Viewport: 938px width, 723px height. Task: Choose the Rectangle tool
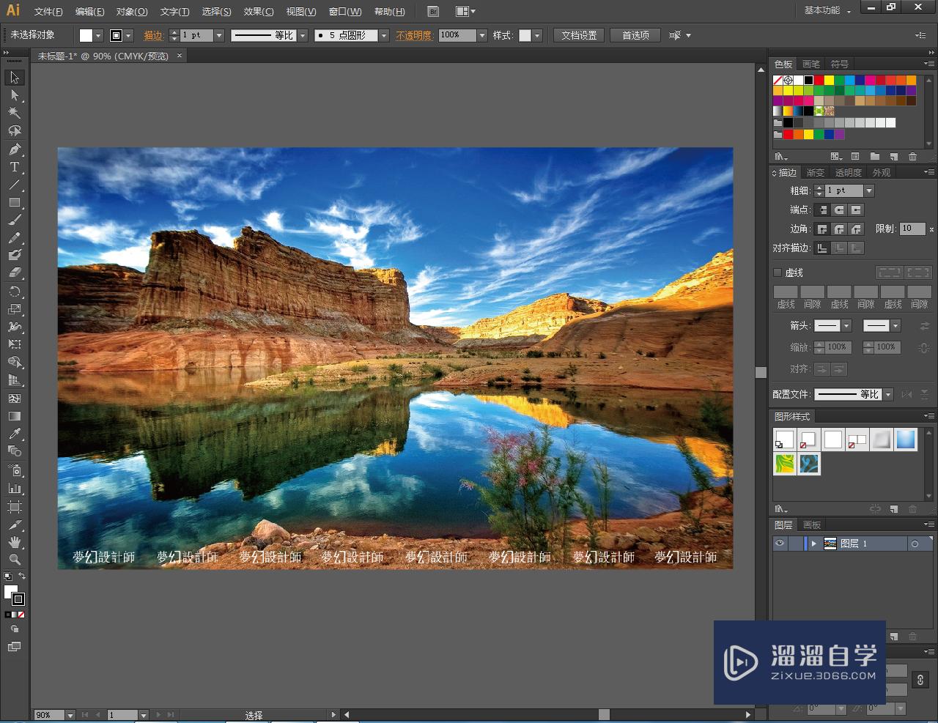coord(15,202)
